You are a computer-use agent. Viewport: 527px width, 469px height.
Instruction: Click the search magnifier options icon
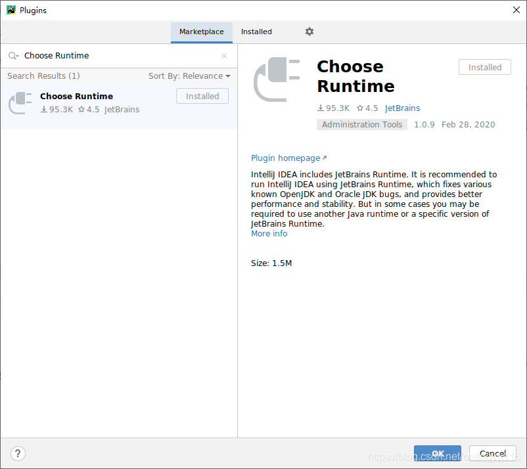pyautogui.click(x=13, y=56)
